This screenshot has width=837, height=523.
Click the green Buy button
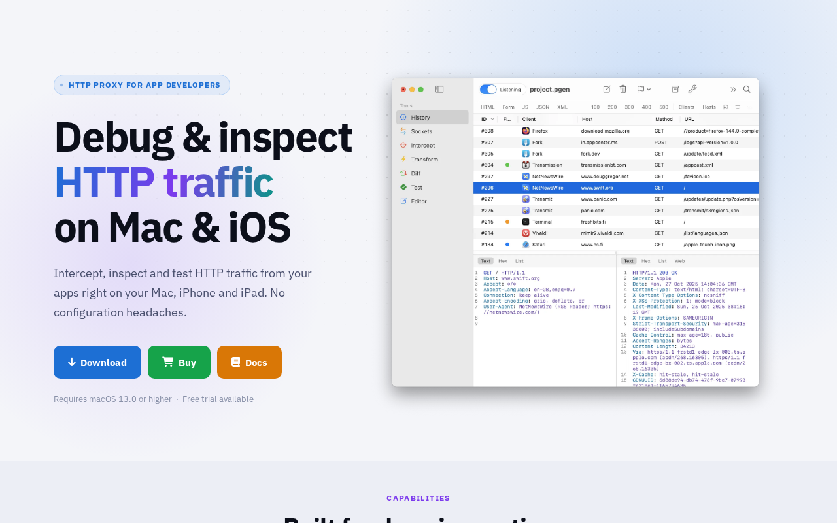(x=179, y=362)
